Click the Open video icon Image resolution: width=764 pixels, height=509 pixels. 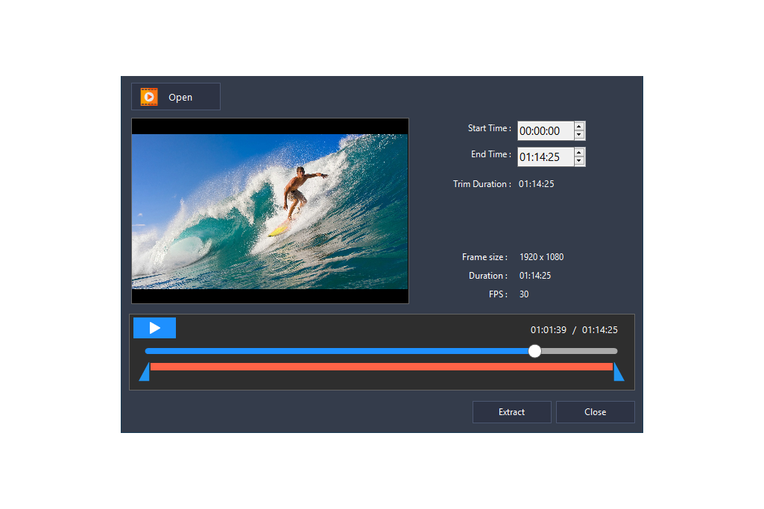click(x=148, y=96)
